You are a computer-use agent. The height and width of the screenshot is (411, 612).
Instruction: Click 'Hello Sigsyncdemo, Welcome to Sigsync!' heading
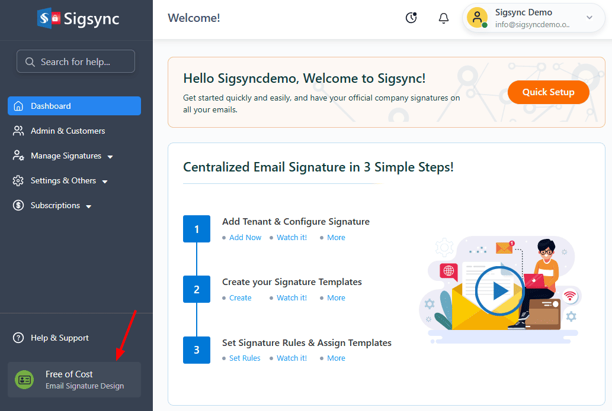[x=305, y=79]
